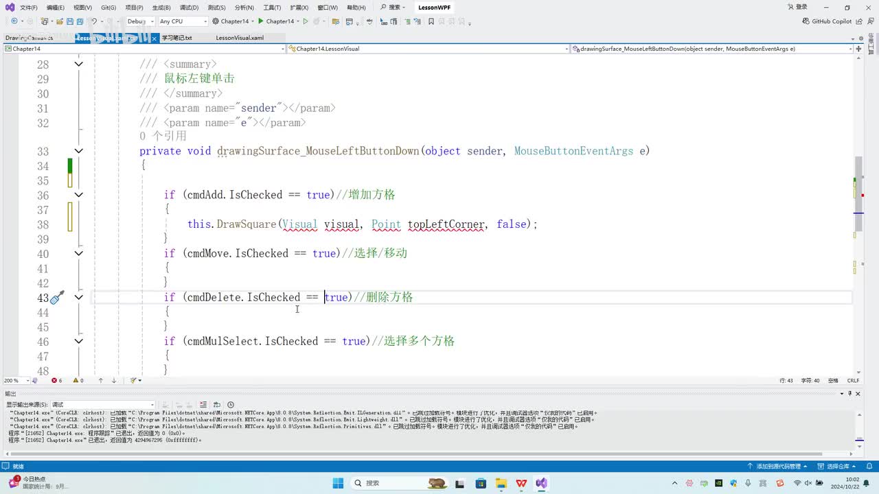Click the Navigate Backward toolbar icon
879x494 pixels.
click(x=14, y=21)
